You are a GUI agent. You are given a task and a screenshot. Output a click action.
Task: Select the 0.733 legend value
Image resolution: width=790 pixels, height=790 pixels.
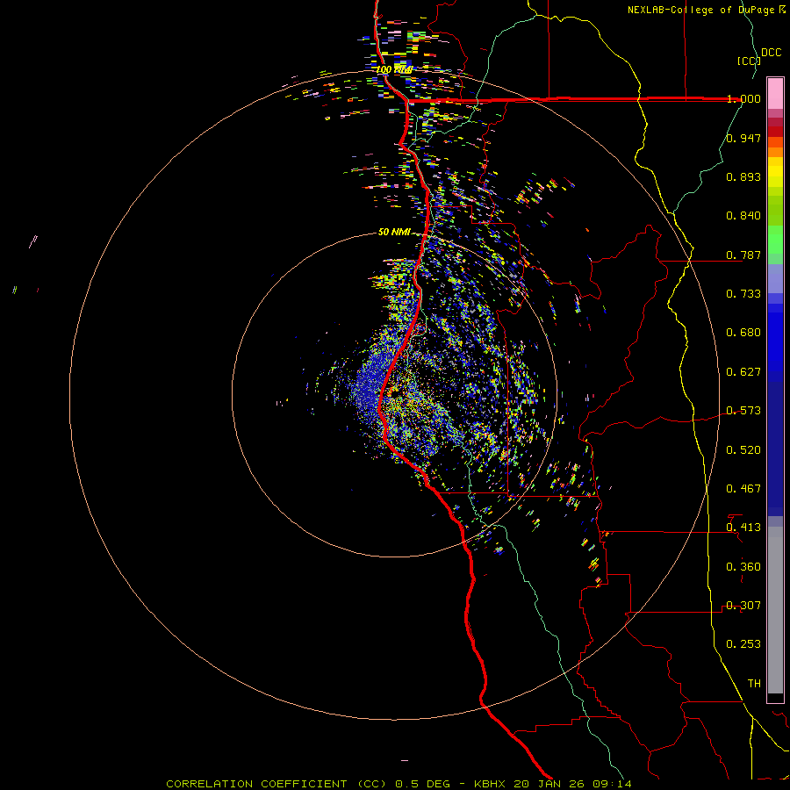743,294
